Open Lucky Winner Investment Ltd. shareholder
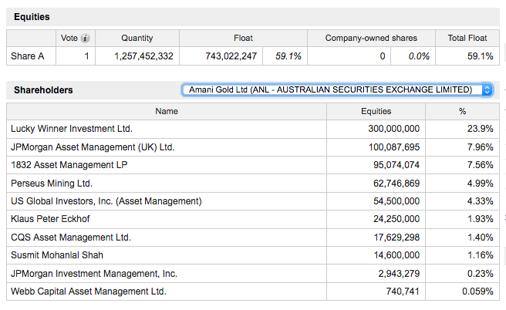506x310 pixels. [72, 129]
